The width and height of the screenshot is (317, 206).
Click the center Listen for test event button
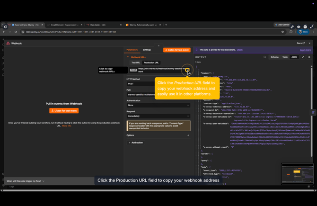(64, 111)
